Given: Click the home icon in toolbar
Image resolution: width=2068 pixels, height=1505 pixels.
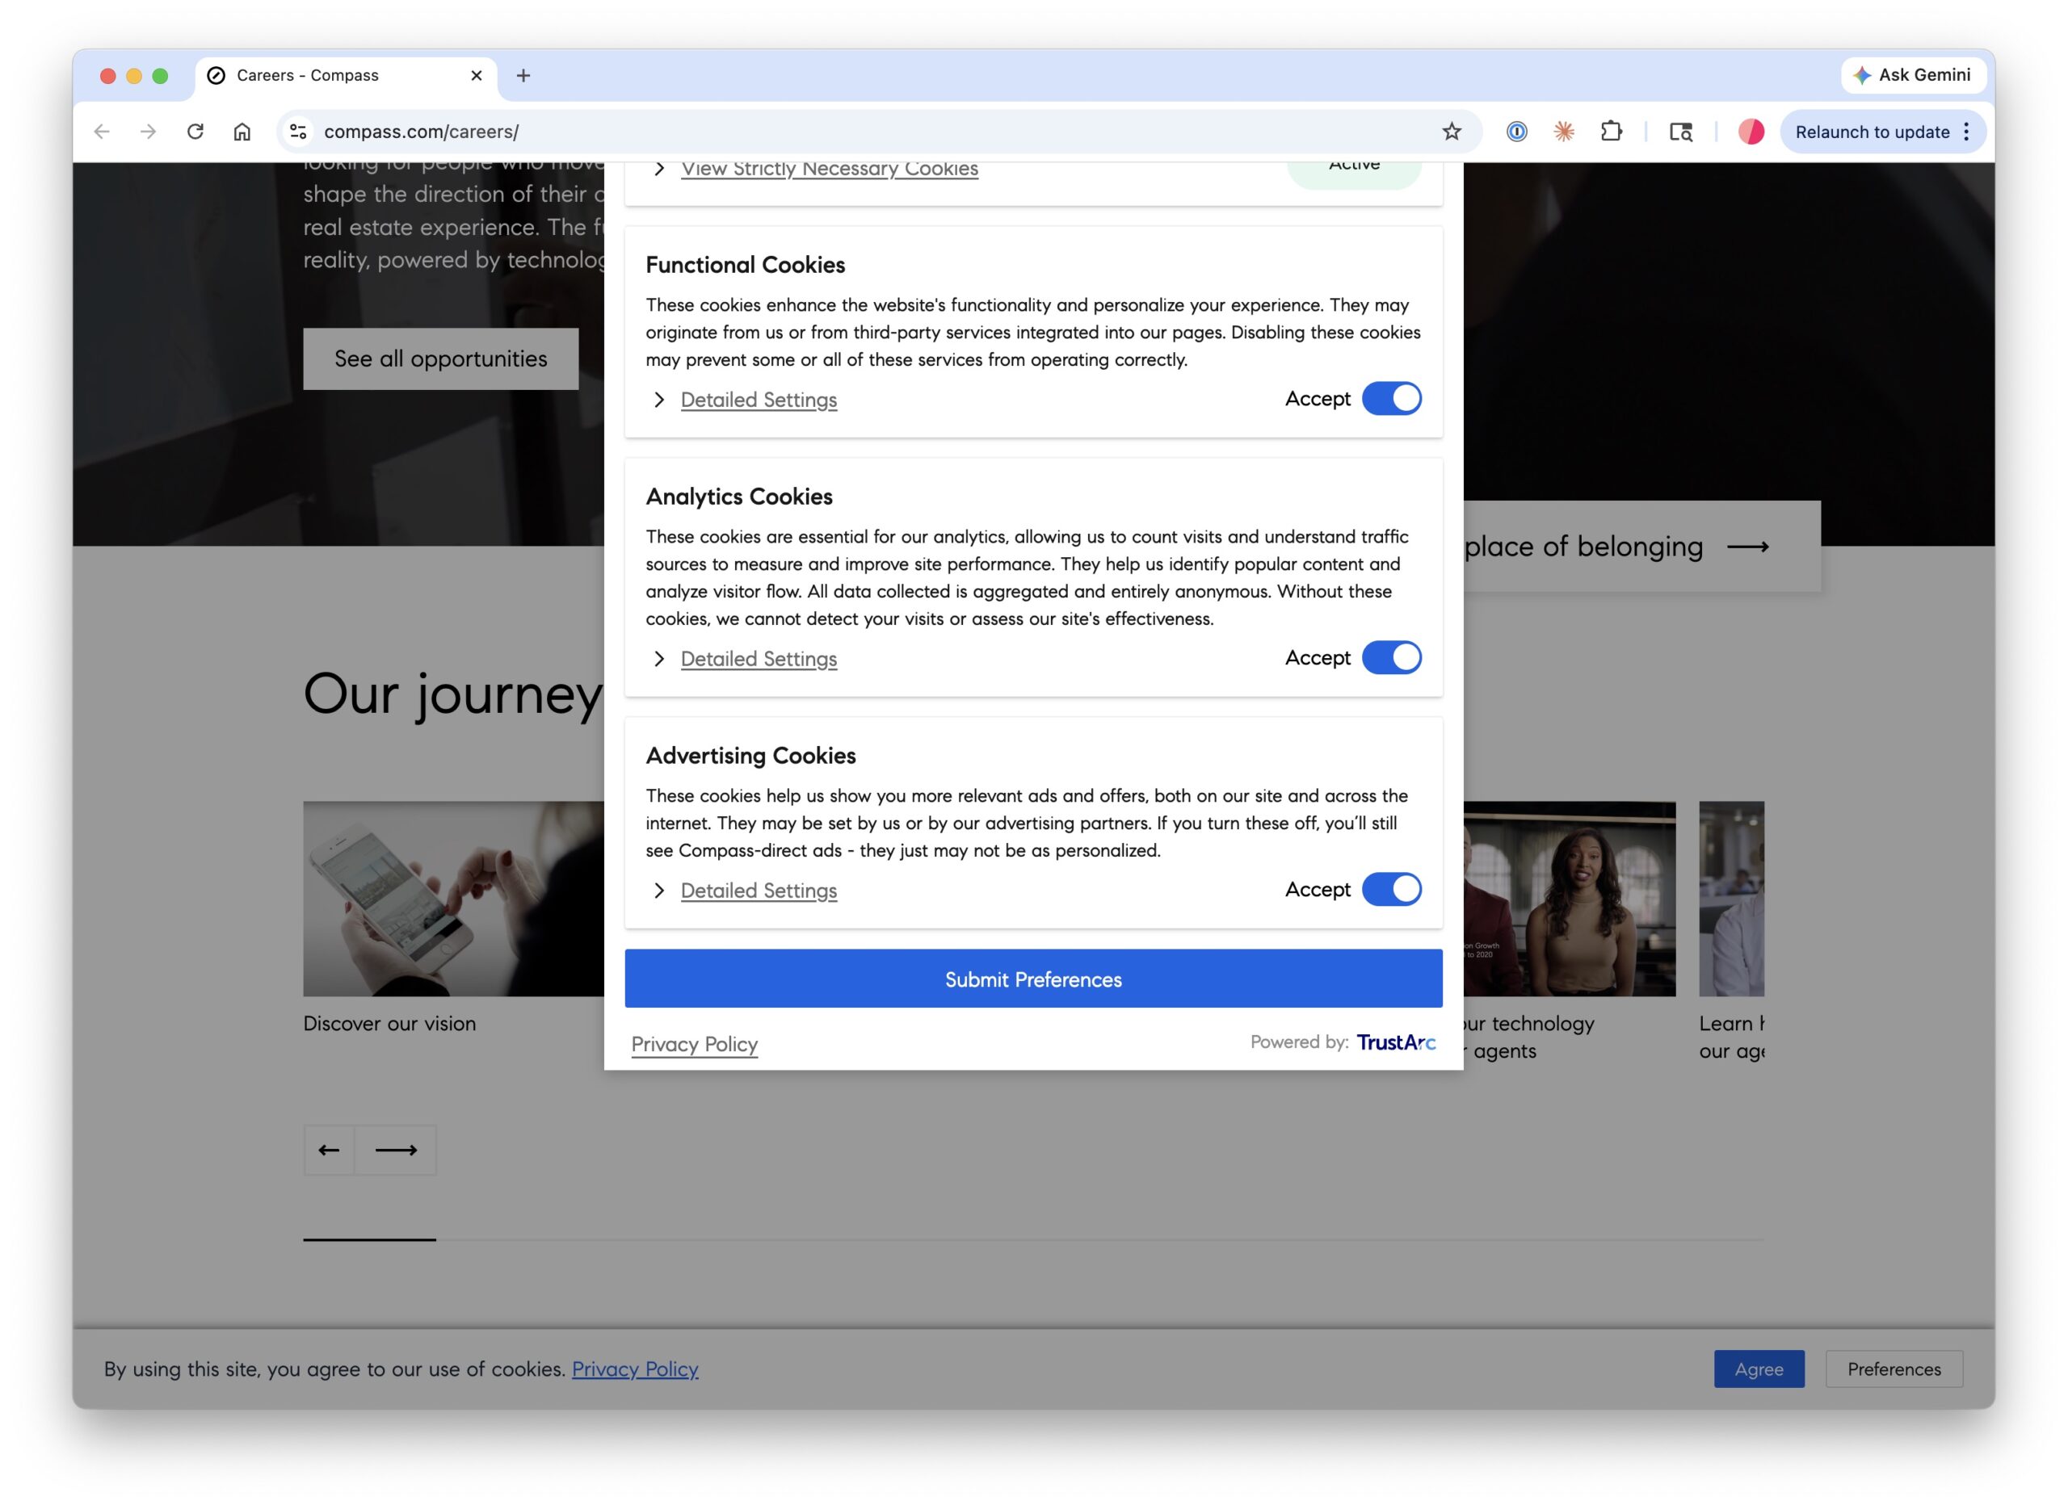Looking at the screenshot, I should tap(242, 132).
